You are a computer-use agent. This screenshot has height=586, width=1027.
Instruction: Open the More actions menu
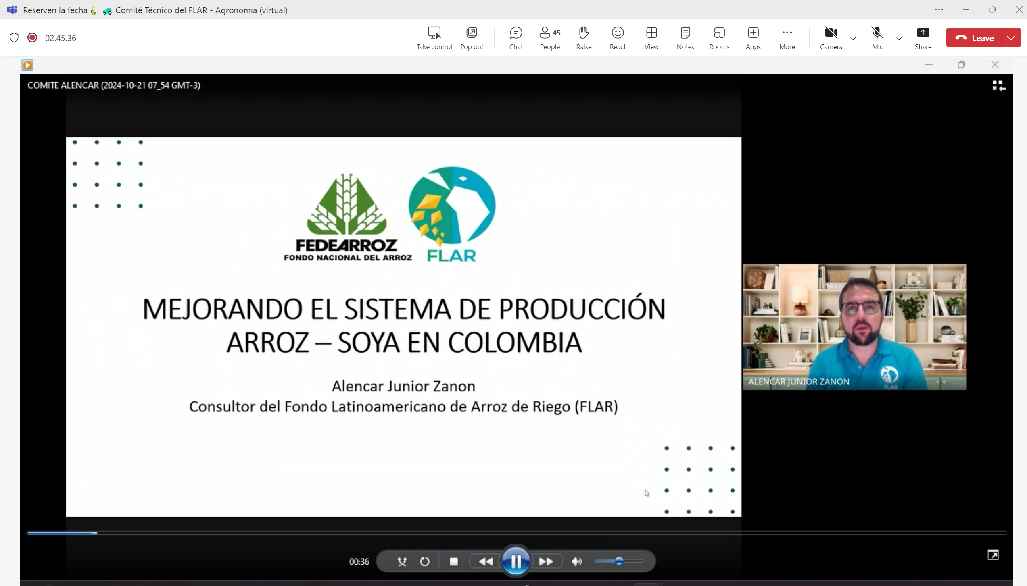[x=787, y=38]
